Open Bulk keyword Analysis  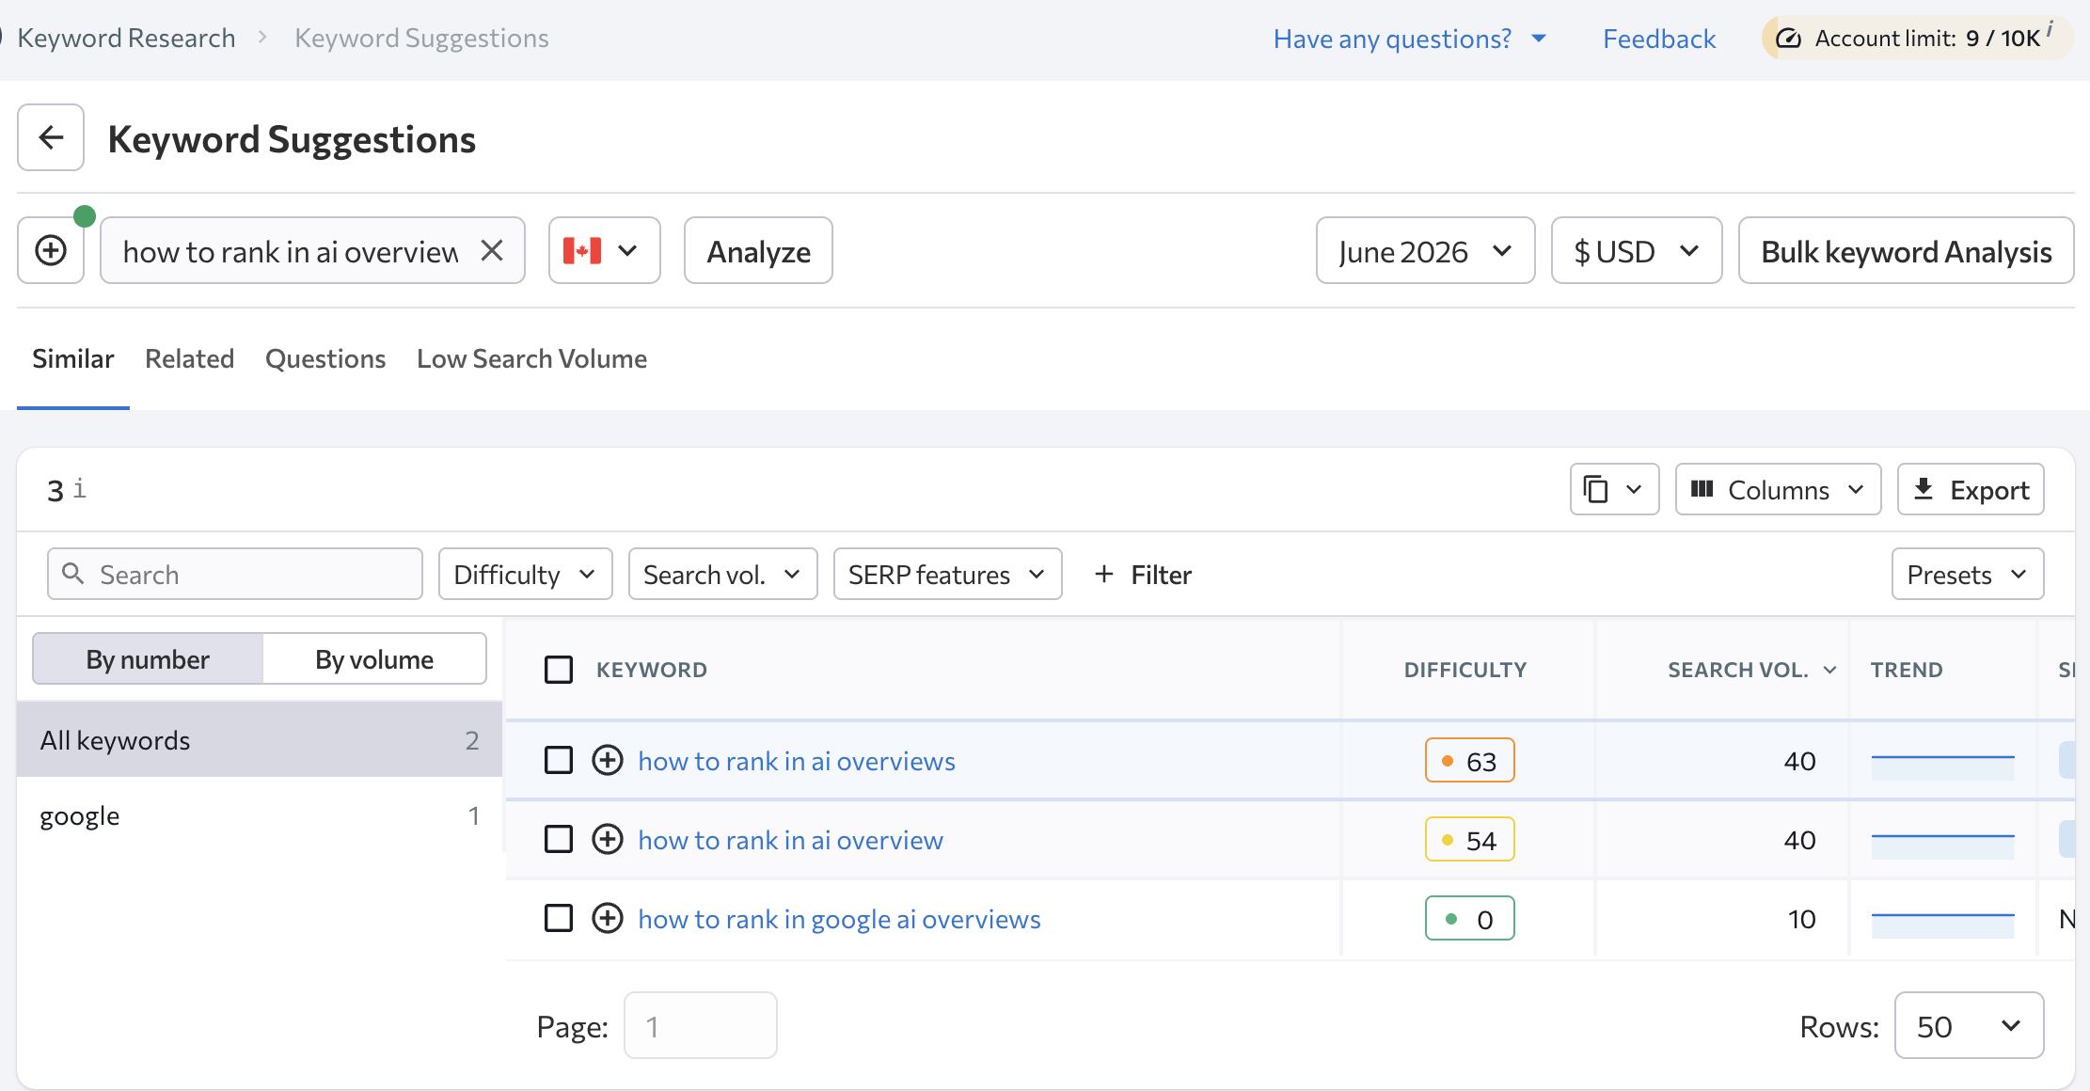pos(1906,250)
